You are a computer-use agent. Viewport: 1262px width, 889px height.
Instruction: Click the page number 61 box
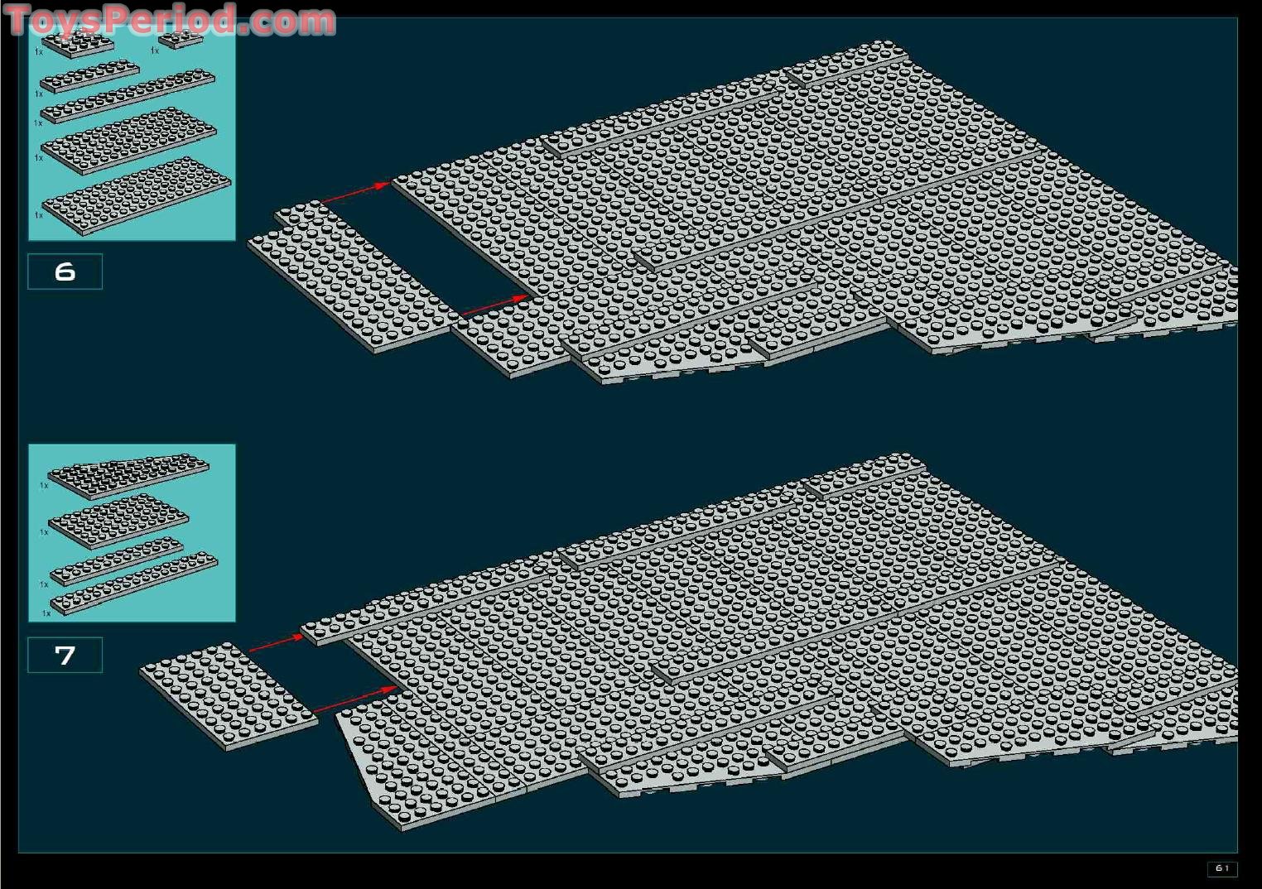1221,868
